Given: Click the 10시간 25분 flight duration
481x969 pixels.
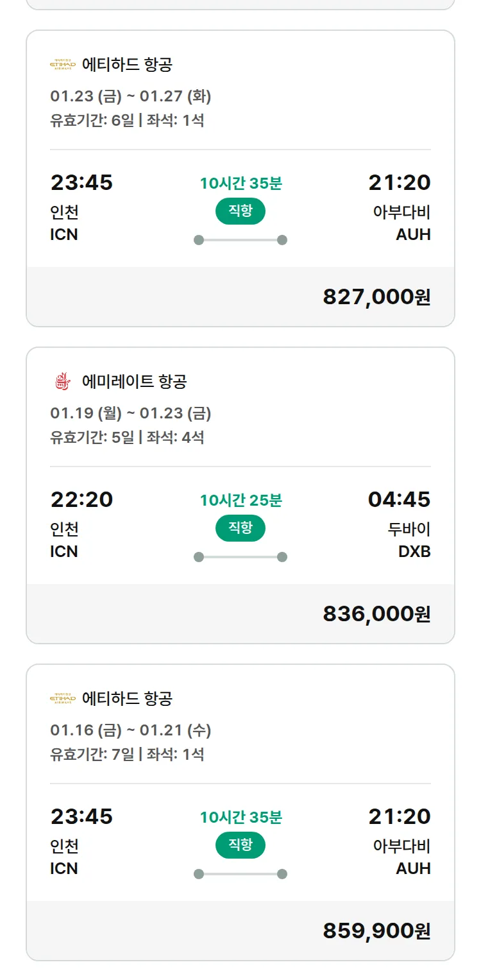Looking at the screenshot, I should [x=240, y=500].
